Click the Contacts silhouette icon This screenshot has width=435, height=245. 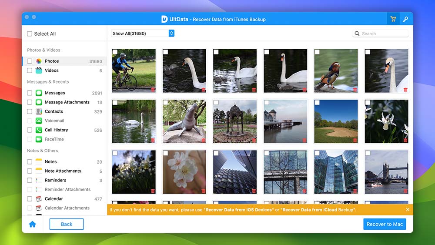pos(39,111)
